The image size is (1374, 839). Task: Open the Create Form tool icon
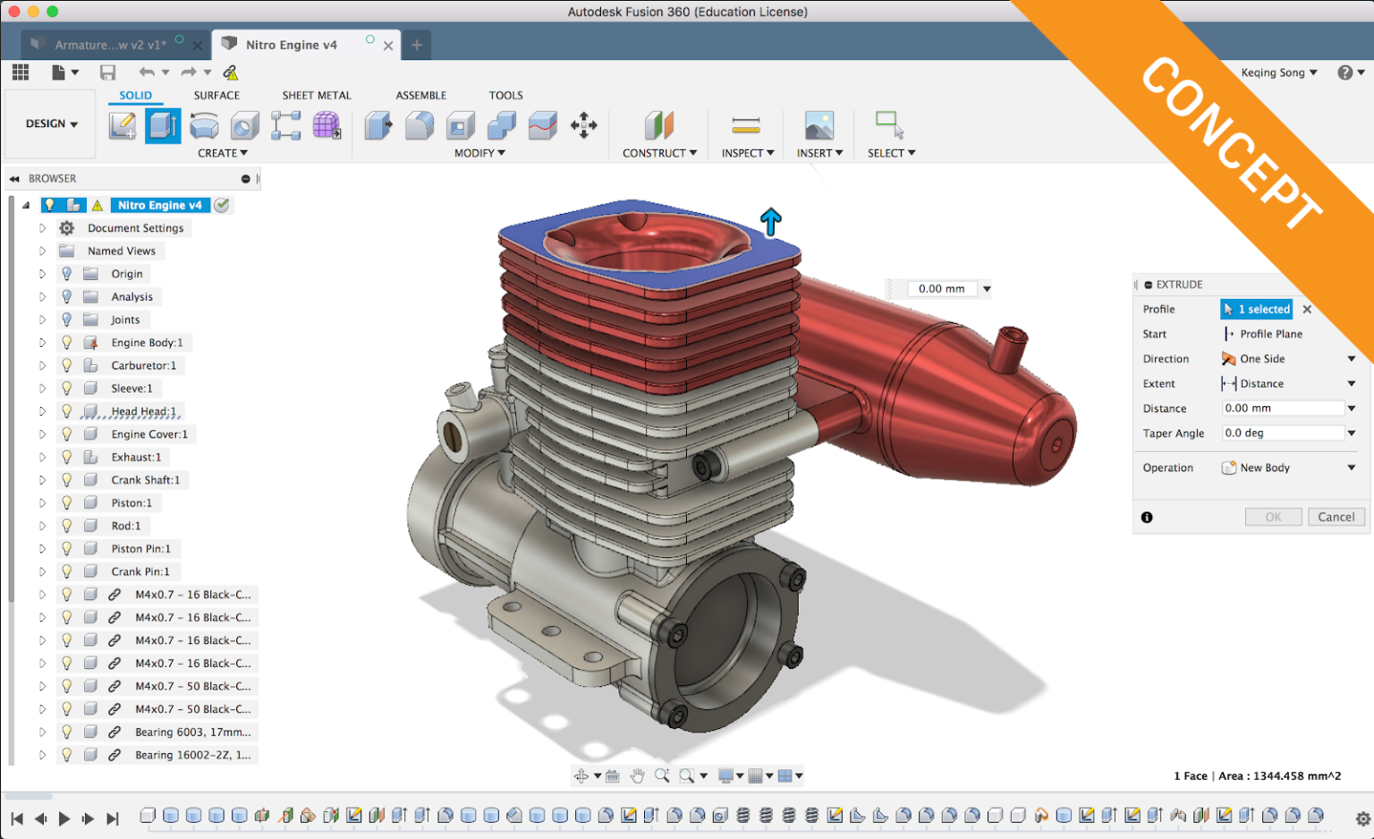pyautogui.click(x=327, y=125)
